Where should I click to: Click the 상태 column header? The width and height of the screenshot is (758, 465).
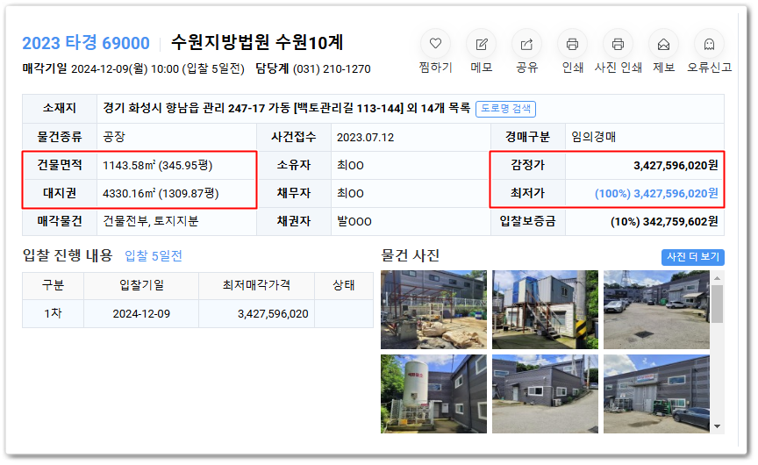344,286
